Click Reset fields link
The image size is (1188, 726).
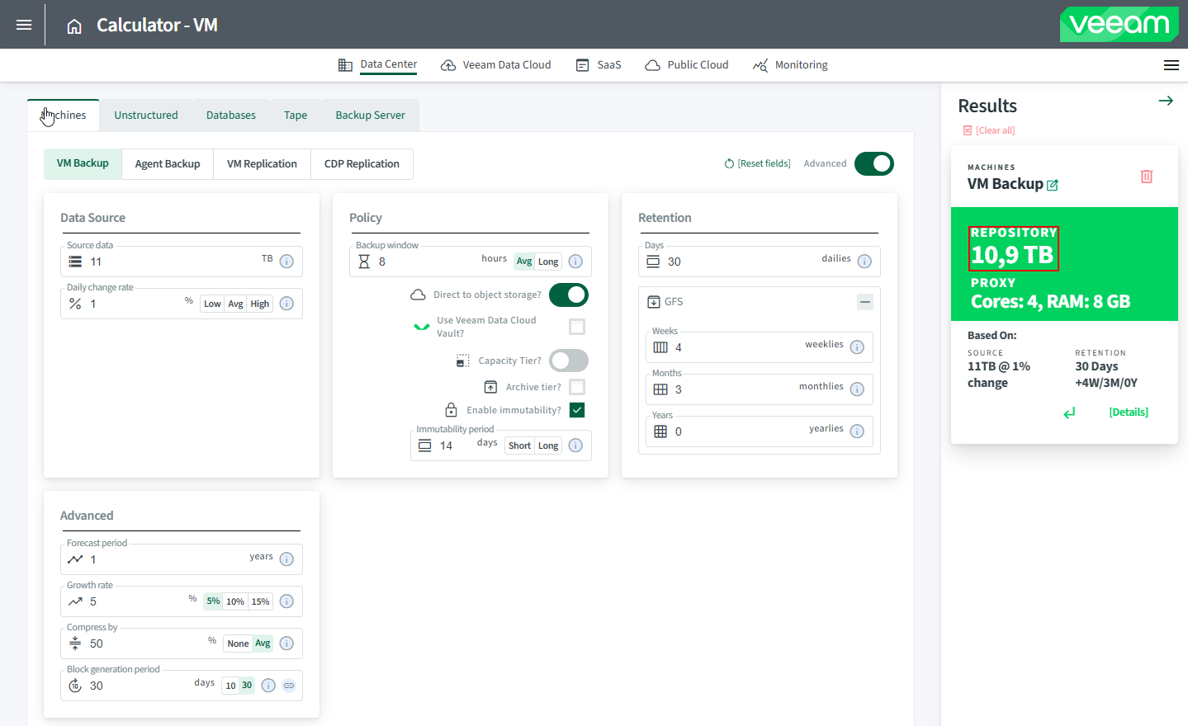click(x=757, y=163)
